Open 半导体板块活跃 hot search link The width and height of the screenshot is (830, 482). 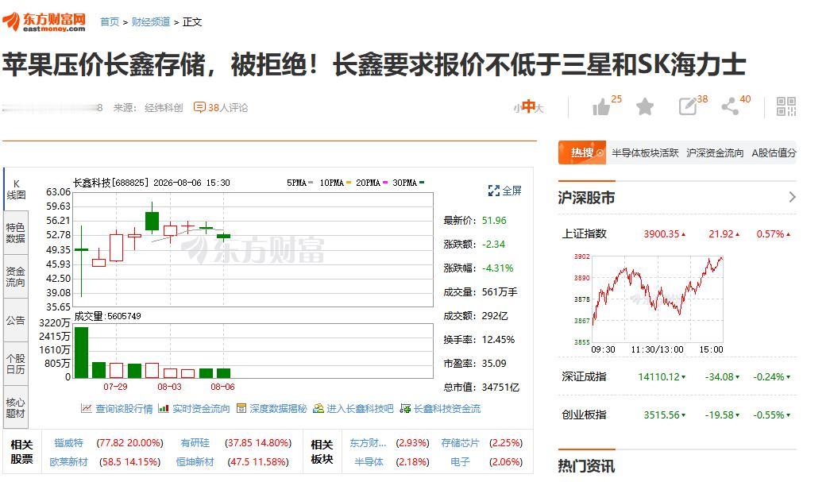click(x=645, y=153)
